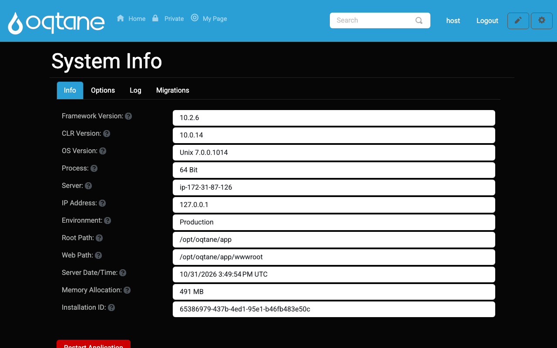Show help for Memory Allocation
This screenshot has width=557, height=348.
pos(127,290)
